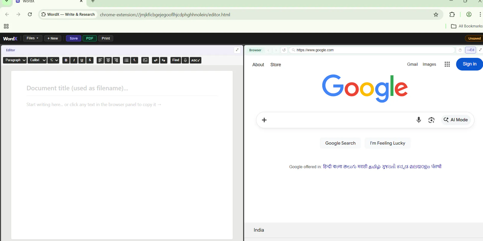Start Google voice search
The width and height of the screenshot is (483, 241).
[x=419, y=120]
